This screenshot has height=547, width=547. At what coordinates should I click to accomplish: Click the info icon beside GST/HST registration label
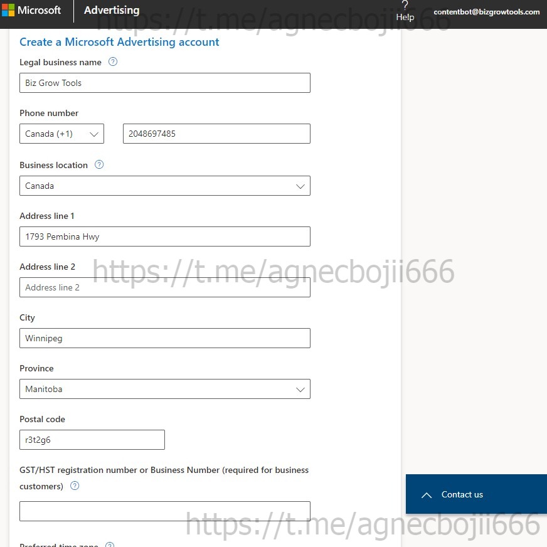point(75,486)
